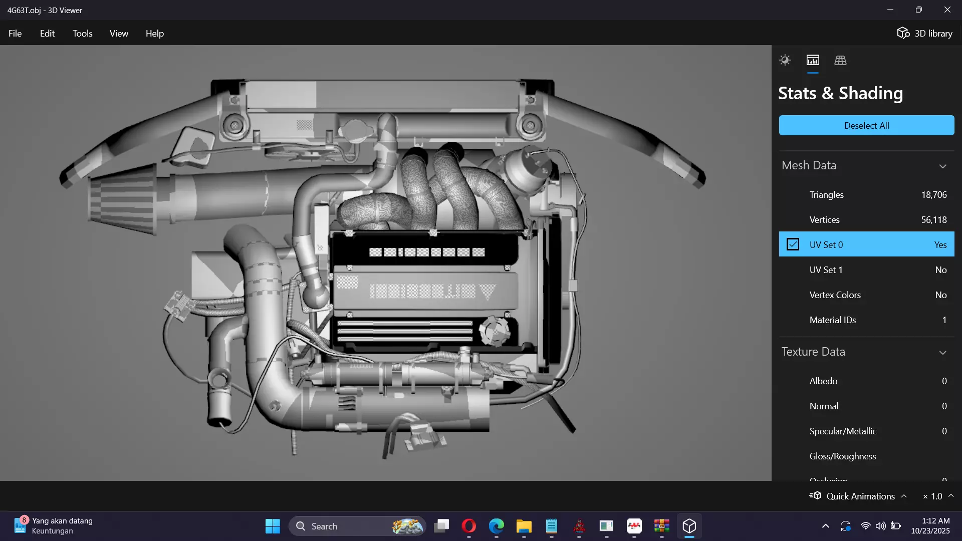The width and height of the screenshot is (962, 541).
Task: Open the Wi-Fi network tray icon
Action: pyautogui.click(x=865, y=526)
